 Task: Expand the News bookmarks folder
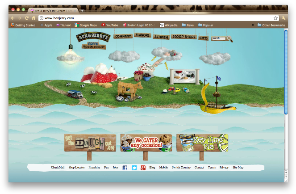point(188,25)
